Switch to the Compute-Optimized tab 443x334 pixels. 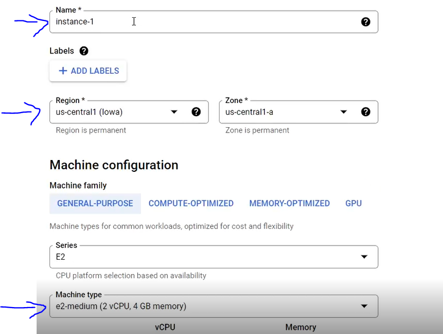pos(191,203)
